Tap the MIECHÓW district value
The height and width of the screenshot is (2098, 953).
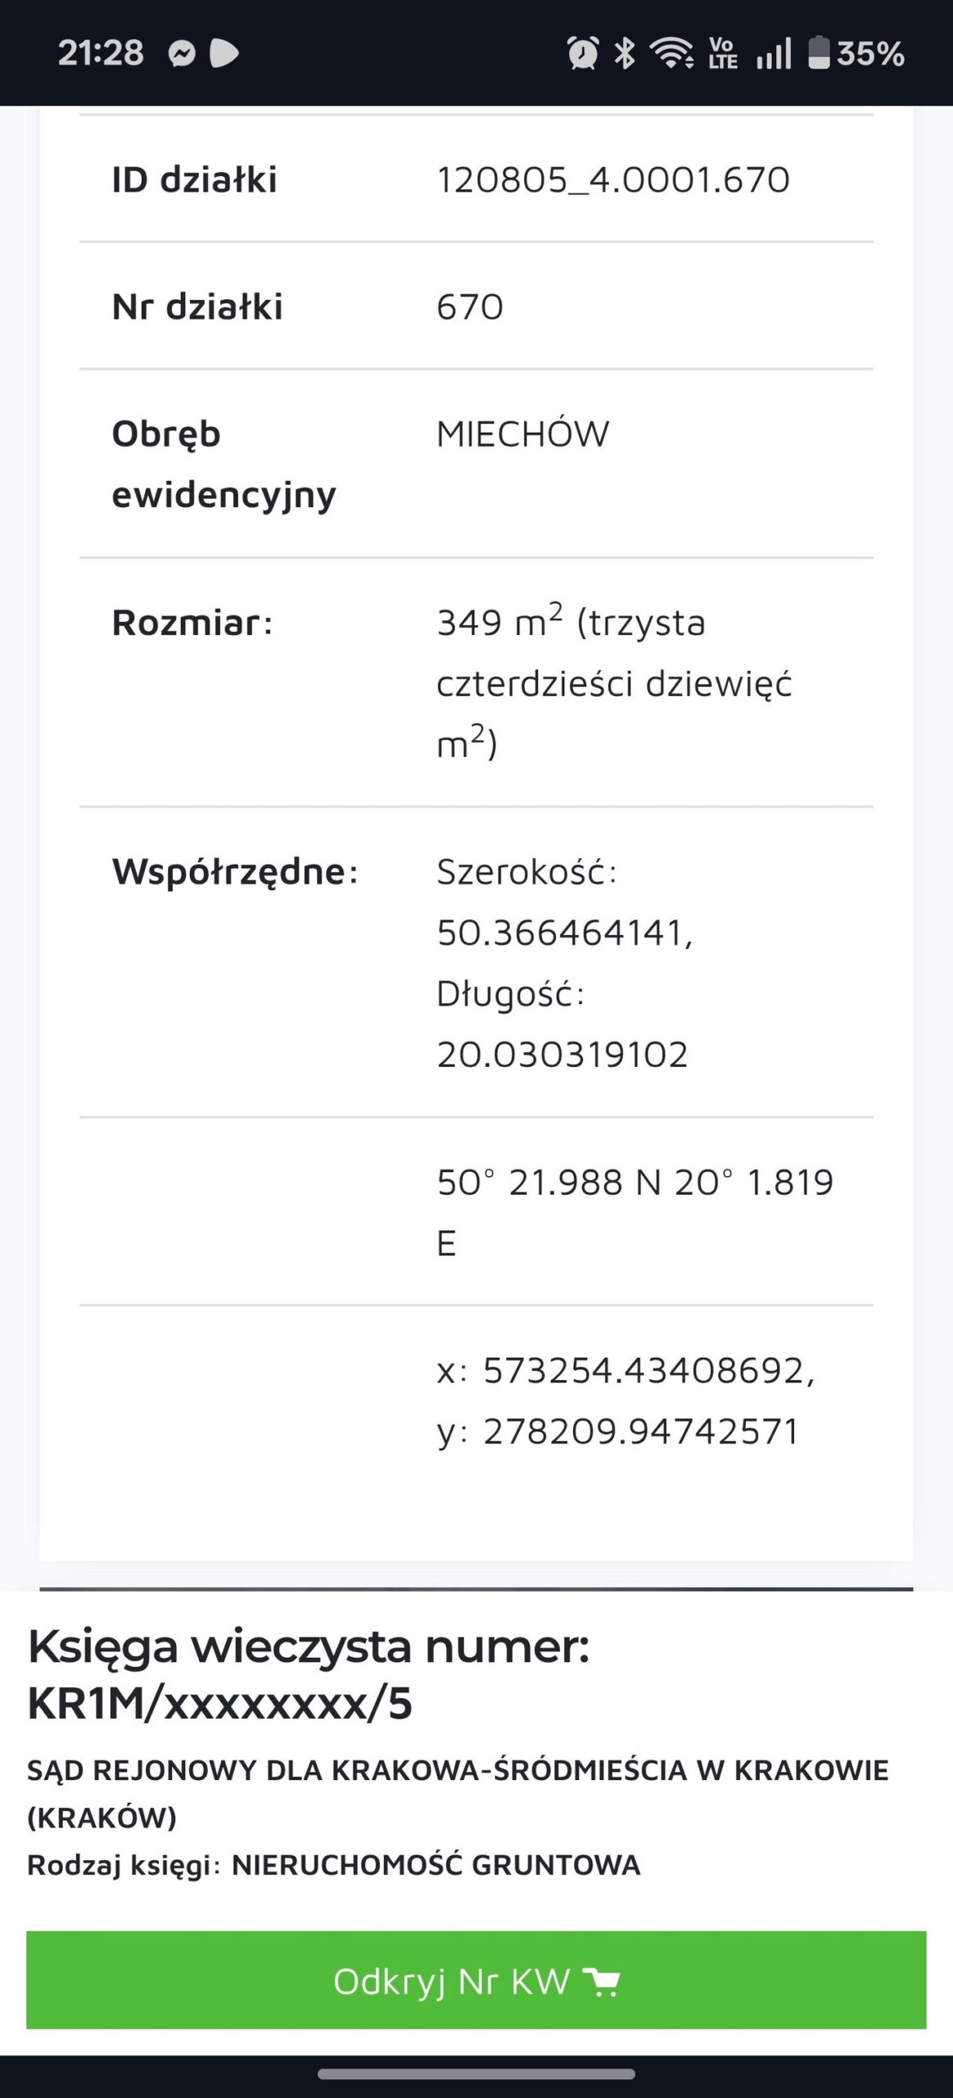coord(522,434)
